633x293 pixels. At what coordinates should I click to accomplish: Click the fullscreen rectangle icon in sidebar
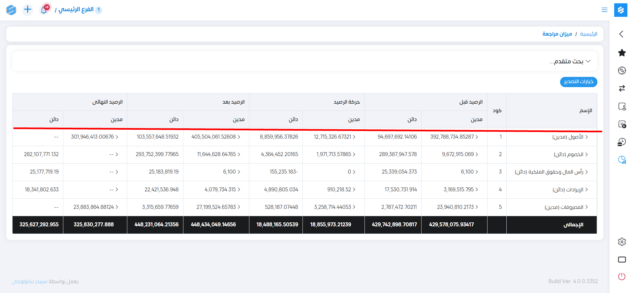622,260
